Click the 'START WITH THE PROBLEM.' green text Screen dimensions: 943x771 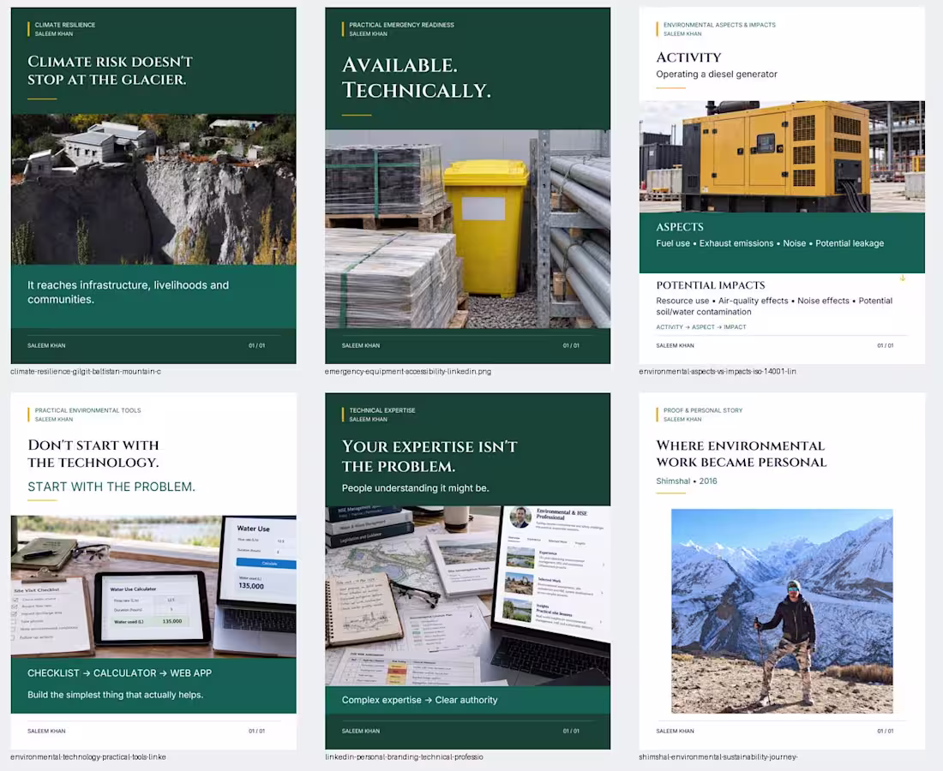point(111,487)
